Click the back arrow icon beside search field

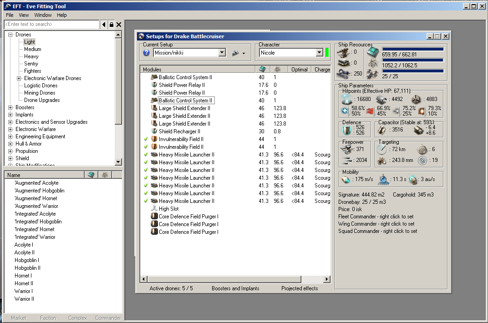pos(104,24)
